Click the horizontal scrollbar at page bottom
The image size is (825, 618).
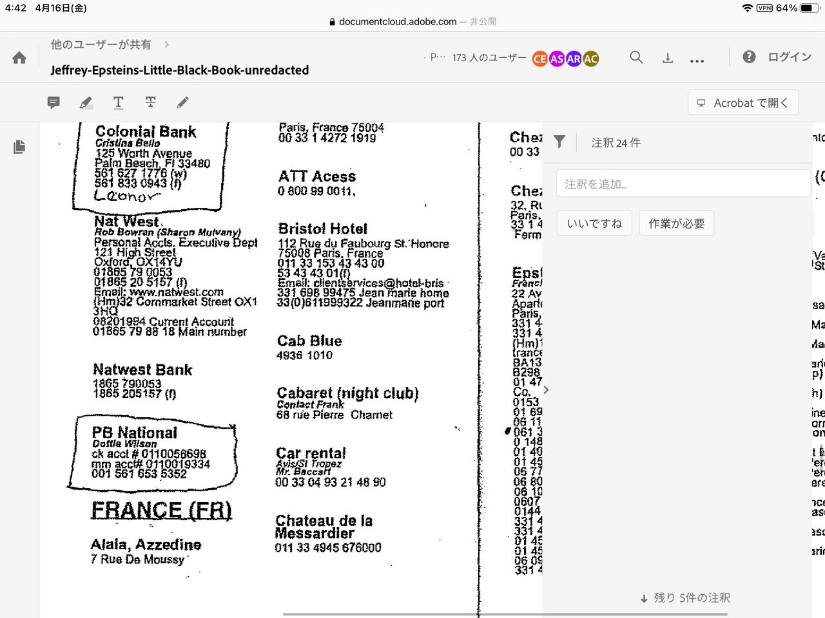tap(505, 614)
